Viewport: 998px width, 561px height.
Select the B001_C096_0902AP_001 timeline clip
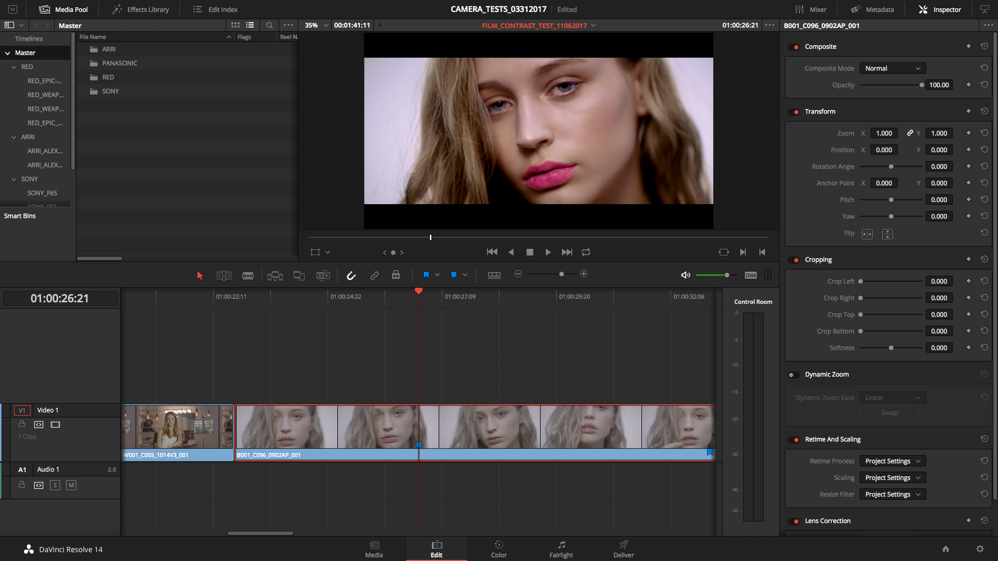point(476,433)
